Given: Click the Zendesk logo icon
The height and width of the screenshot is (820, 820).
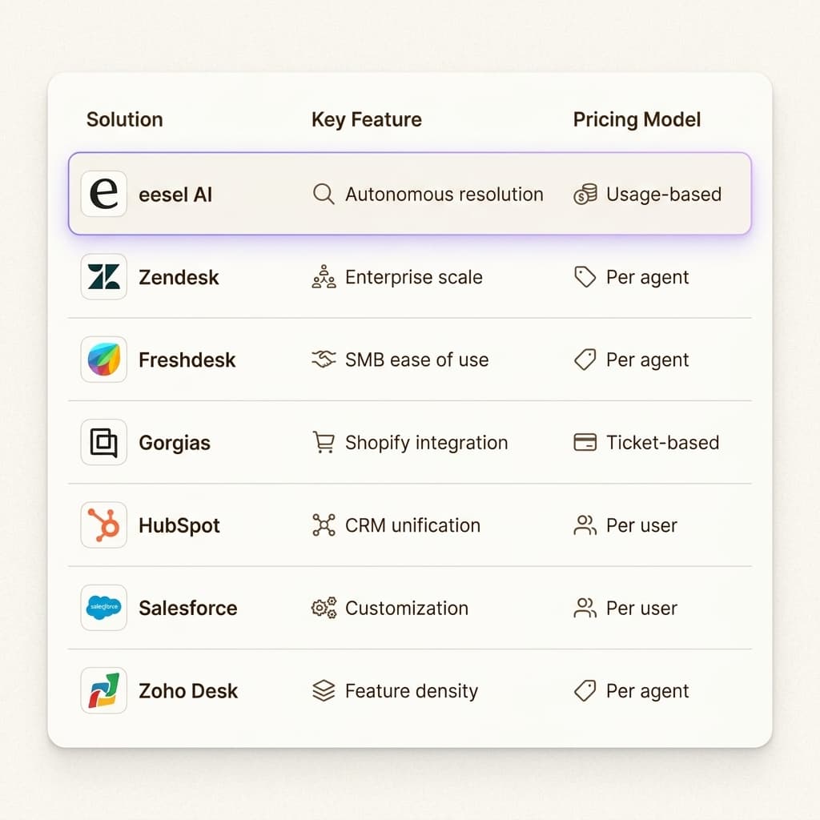Looking at the screenshot, I should tap(103, 276).
